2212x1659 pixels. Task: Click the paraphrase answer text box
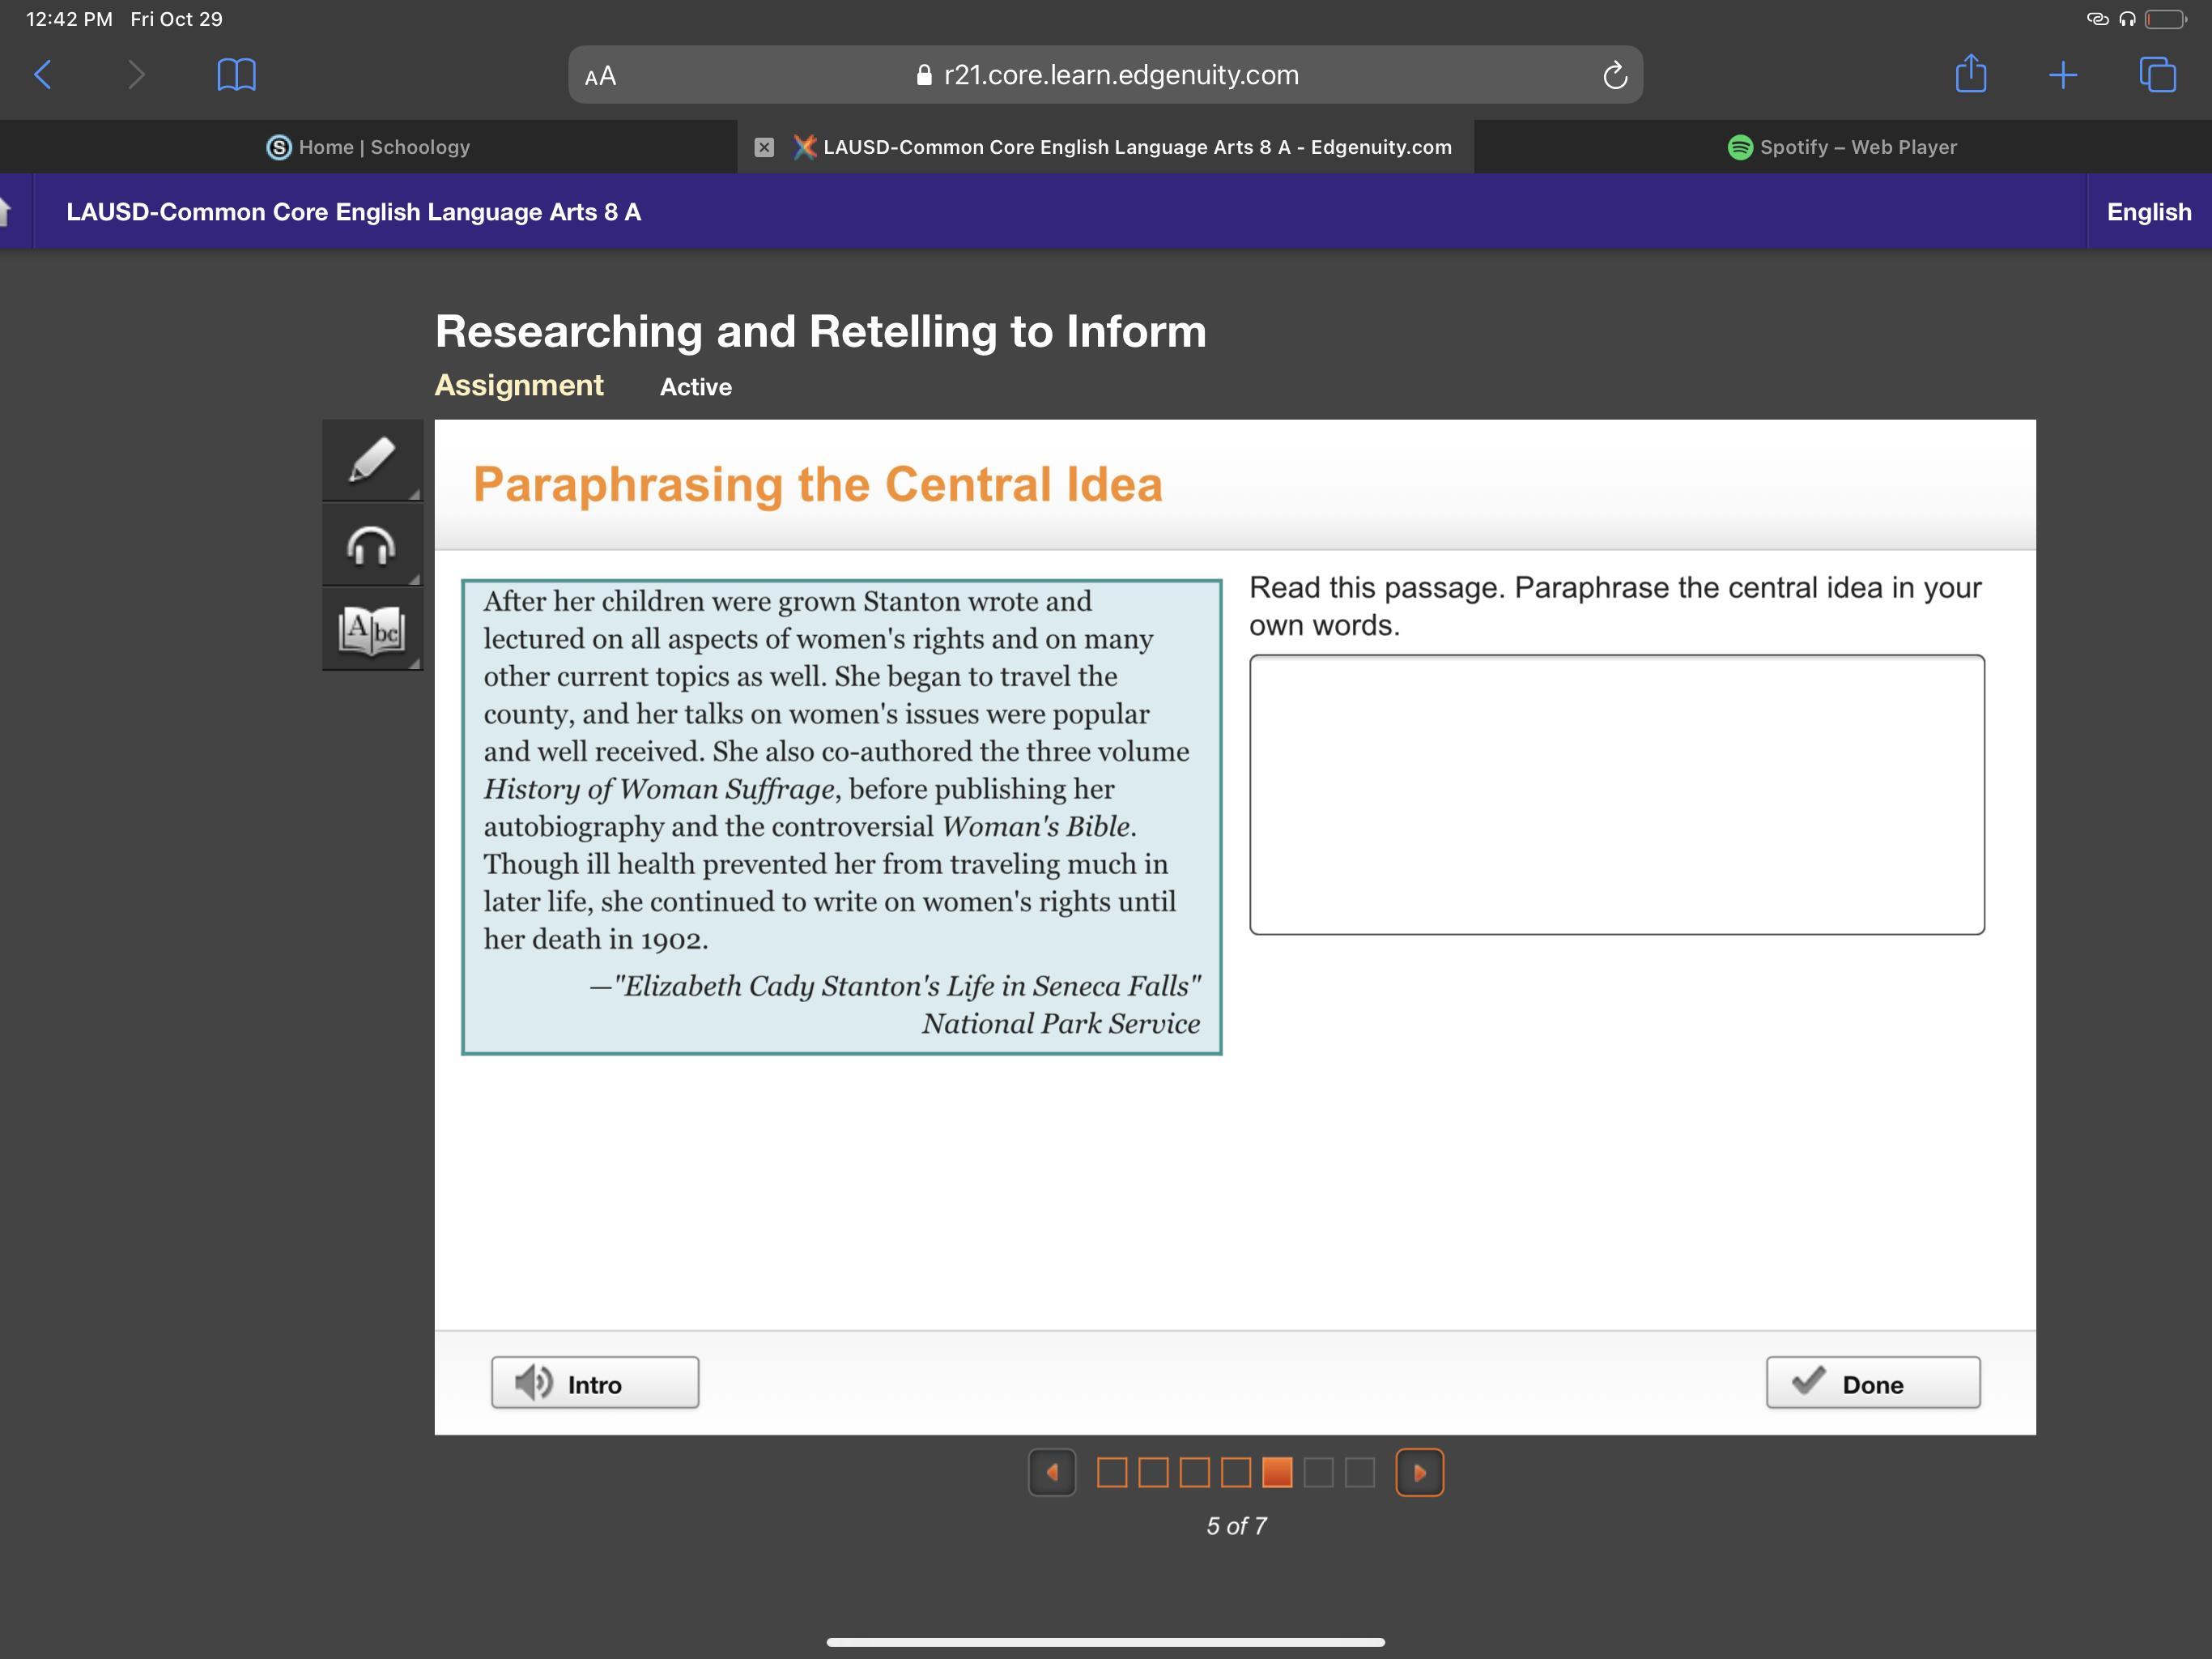click(x=1616, y=795)
